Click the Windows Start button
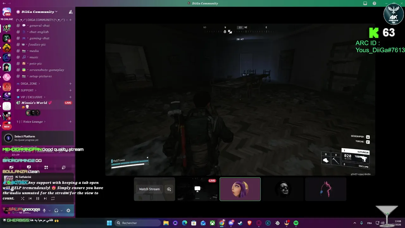405x228 pixels. tap(109, 223)
